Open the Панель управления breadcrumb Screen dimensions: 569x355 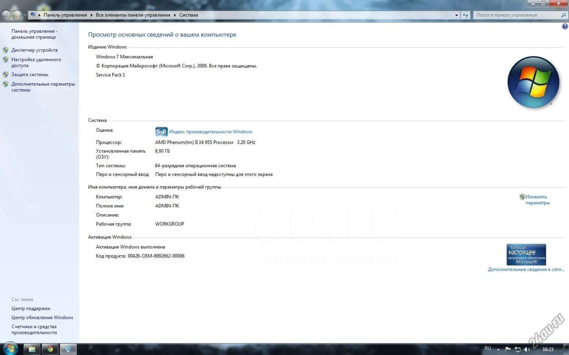[65, 15]
